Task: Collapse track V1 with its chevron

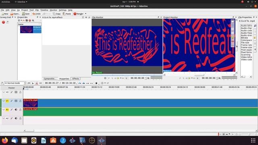Action: click(x=4, y=101)
